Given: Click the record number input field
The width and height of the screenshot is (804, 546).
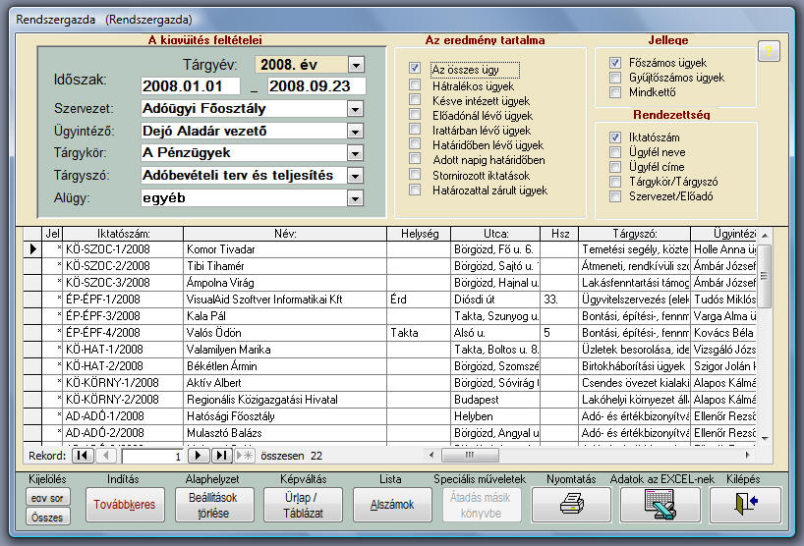Looking at the screenshot, I should [x=152, y=456].
